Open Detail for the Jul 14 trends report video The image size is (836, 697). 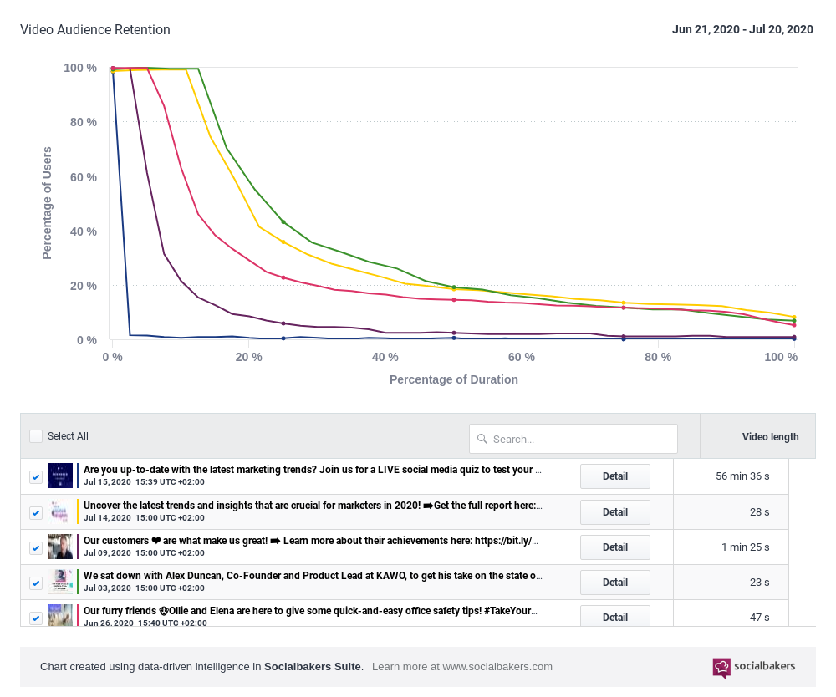tap(614, 511)
